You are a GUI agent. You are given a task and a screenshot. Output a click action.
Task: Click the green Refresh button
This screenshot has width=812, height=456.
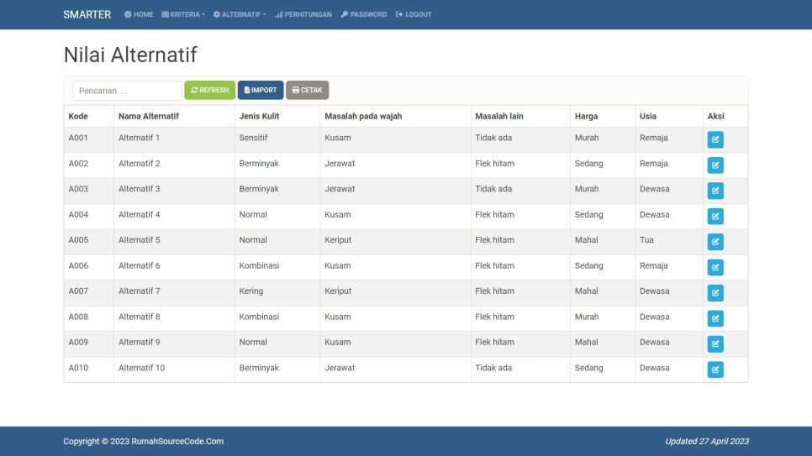click(210, 90)
